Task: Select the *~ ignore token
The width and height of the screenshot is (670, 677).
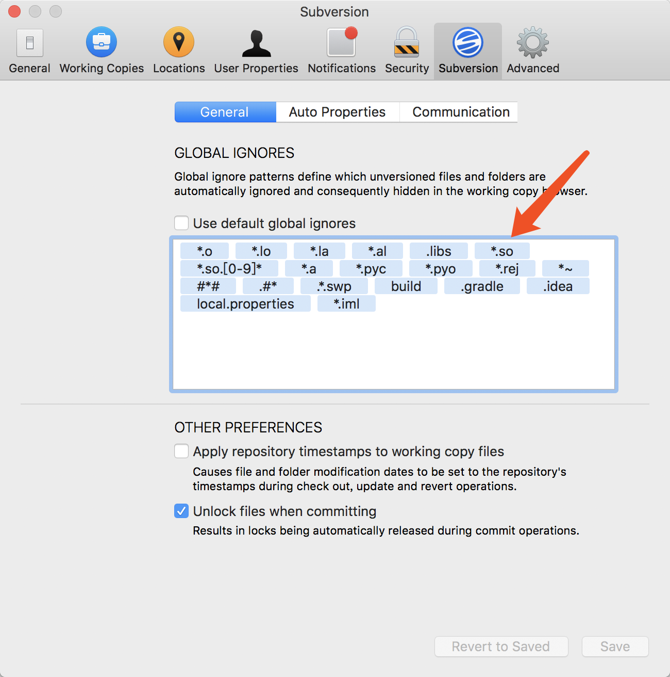Action: (565, 268)
